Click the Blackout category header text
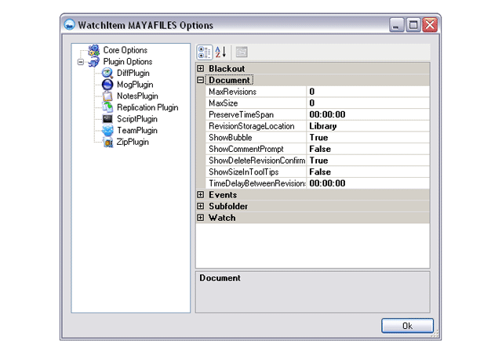This screenshot has height=354, width=502. [x=227, y=69]
